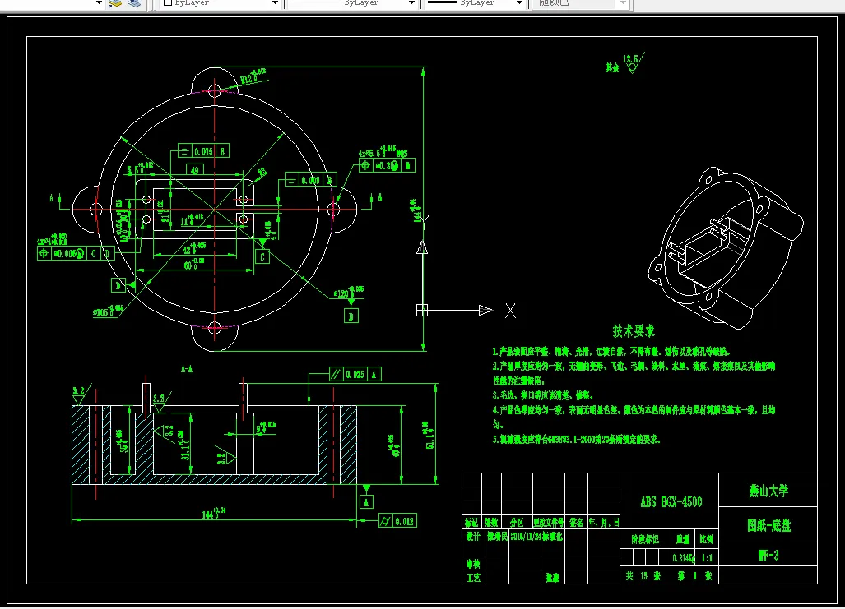Click the make object's layer current icon
This screenshot has width=845, height=609.
coord(115,3)
